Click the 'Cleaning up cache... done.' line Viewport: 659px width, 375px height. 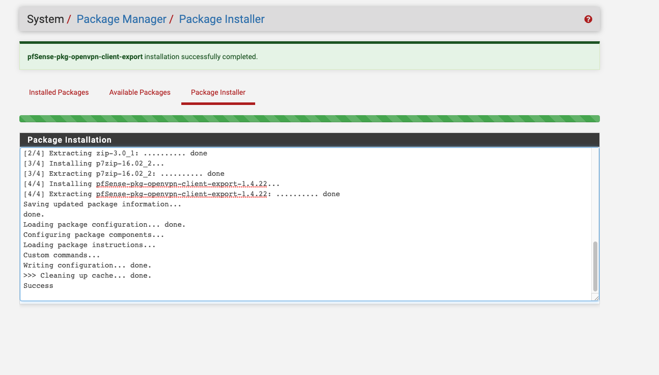pos(88,276)
